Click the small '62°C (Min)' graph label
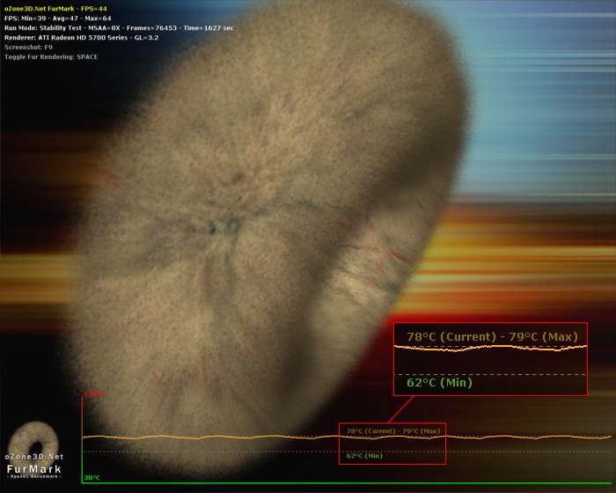This screenshot has width=616, height=493. (x=364, y=456)
